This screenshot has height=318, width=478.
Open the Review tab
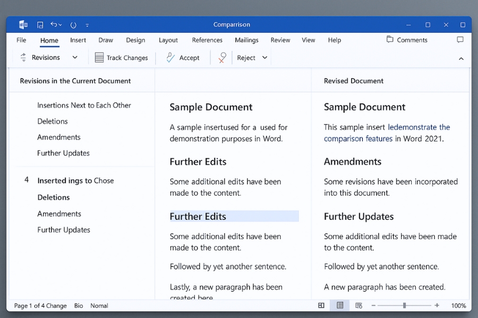(x=280, y=40)
